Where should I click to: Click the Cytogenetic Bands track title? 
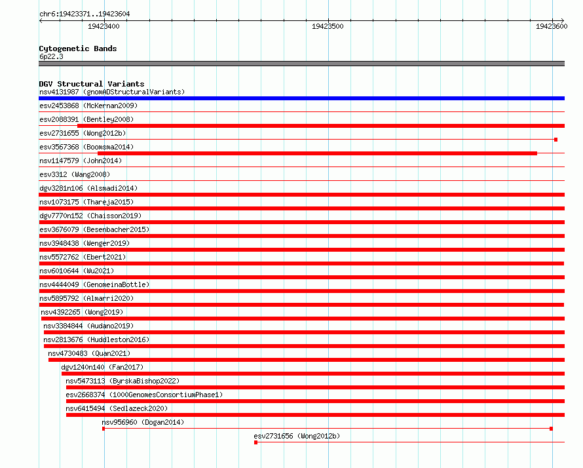[x=78, y=49]
